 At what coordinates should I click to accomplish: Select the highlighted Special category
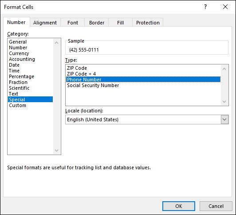pos(30,100)
